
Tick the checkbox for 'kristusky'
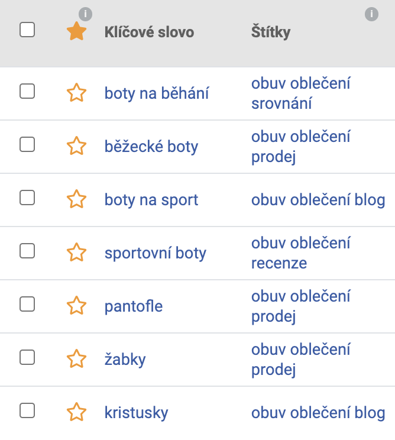(27, 410)
